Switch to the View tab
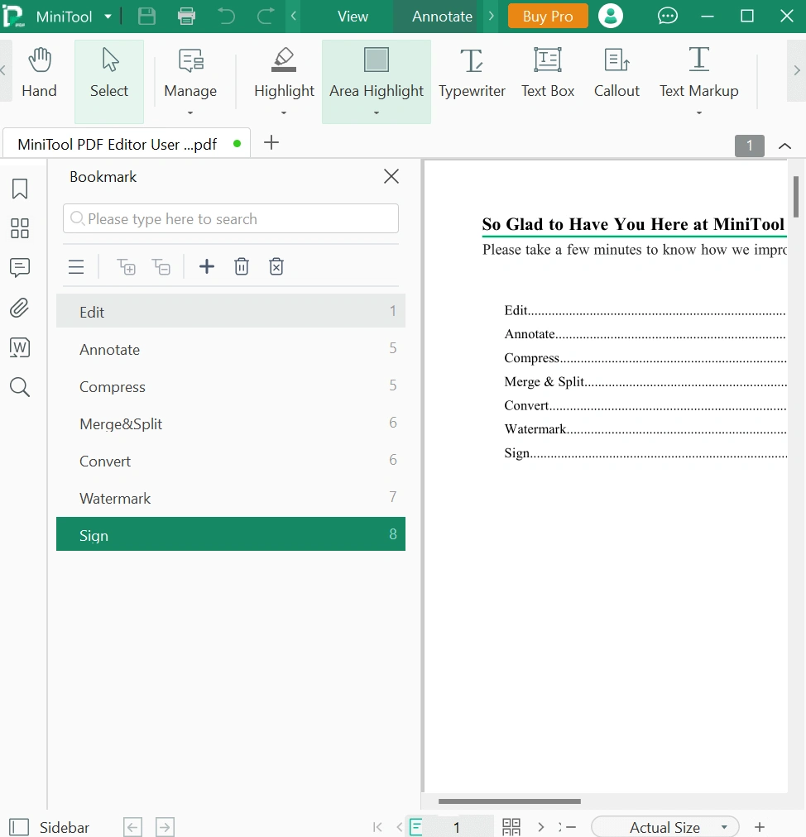 [x=353, y=17]
